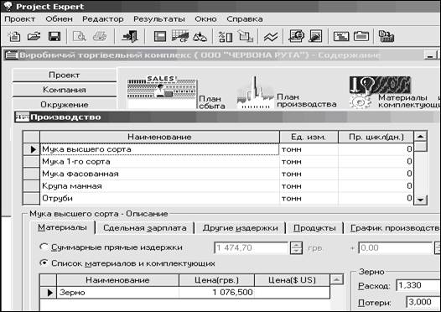Screen dimensions: 441x312
Task: Click the zigzag graph lines icon
Action: pos(271,37)
